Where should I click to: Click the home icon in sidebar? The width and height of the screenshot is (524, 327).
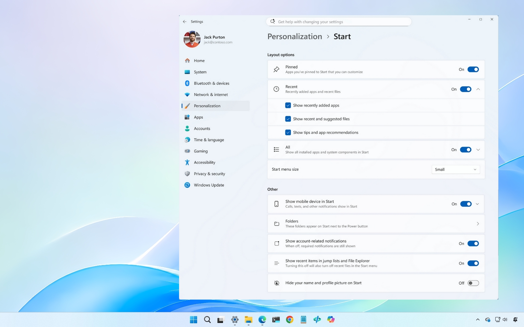point(187,61)
